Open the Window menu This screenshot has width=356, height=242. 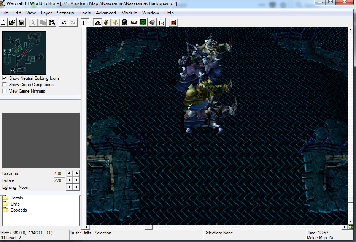151,13
